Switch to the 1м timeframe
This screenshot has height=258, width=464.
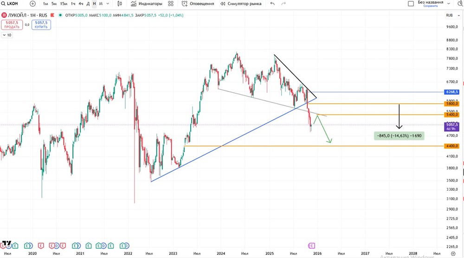point(45,4)
